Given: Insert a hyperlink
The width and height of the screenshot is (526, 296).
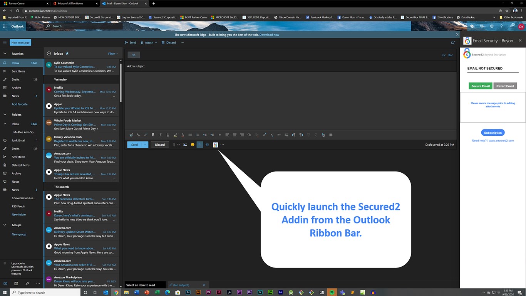Looking at the screenshot, I should [249, 135].
